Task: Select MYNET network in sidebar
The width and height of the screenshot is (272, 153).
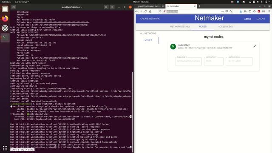Action: tap(148, 40)
